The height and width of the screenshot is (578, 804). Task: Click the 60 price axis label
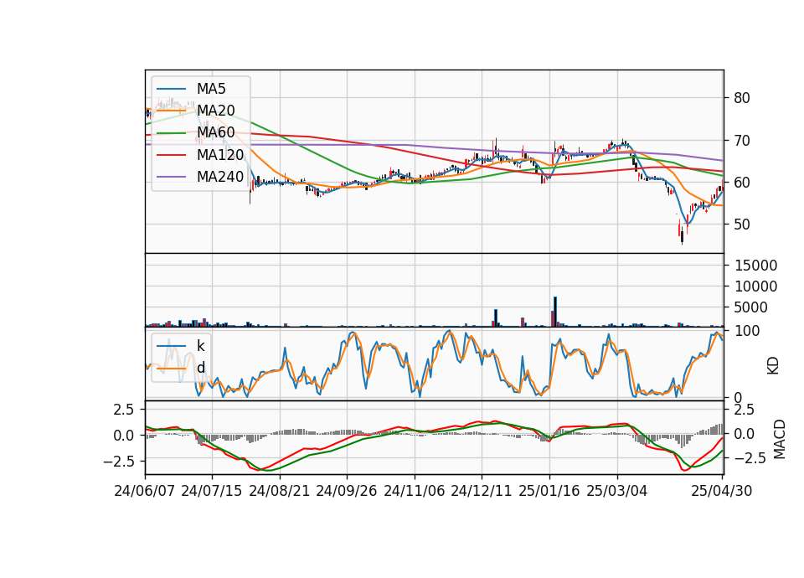tap(741, 182)
